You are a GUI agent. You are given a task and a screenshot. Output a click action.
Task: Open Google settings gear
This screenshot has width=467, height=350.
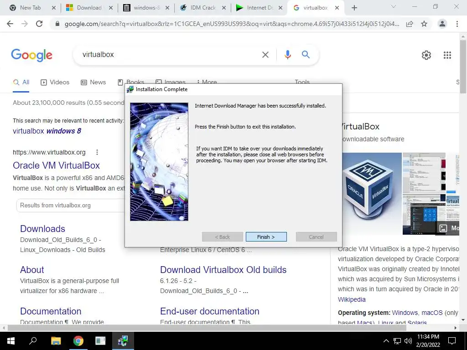[426, 55]
